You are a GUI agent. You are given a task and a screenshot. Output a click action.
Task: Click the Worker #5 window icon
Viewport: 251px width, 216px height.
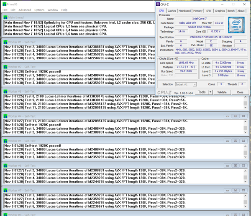[x=5, y=141]
